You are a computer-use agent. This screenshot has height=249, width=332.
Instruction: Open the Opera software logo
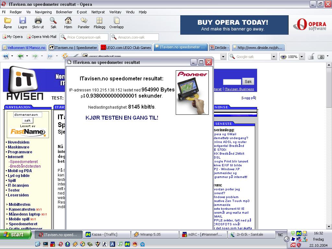310,25
